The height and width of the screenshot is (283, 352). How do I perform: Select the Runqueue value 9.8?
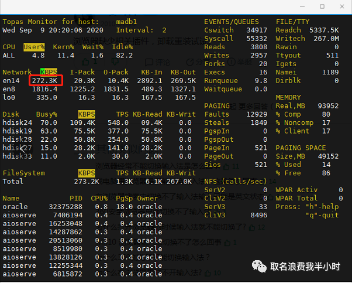point(261,81)
